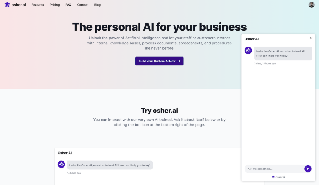
Task: Click the robot avatar in the embedded chat
Action: (x=61, y=165)
